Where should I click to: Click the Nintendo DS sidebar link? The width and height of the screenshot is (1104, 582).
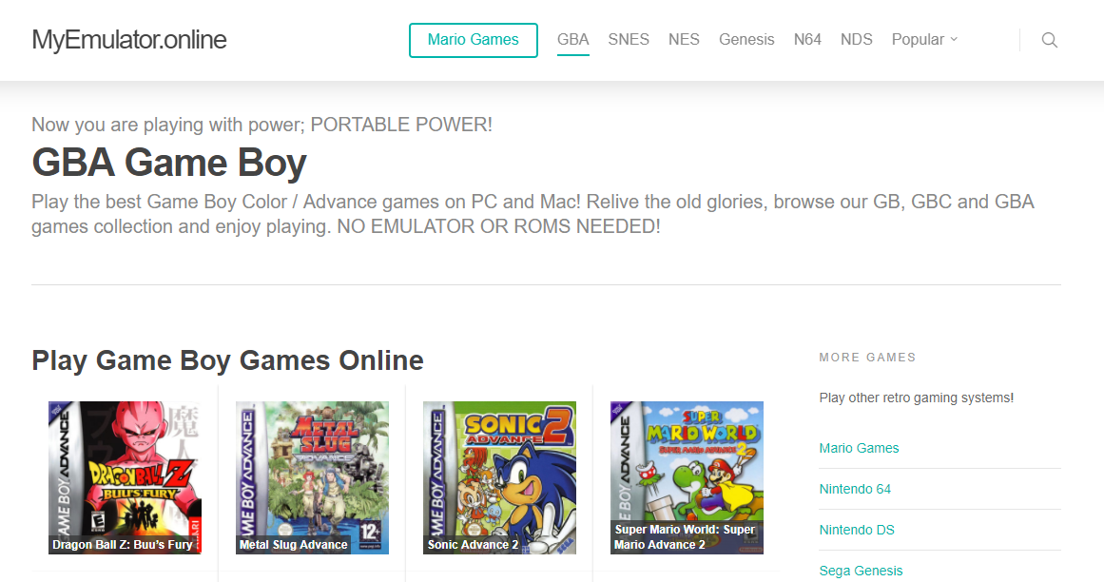tap(855, 529)
